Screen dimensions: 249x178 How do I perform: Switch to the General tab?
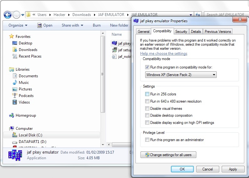click(144, 32)
